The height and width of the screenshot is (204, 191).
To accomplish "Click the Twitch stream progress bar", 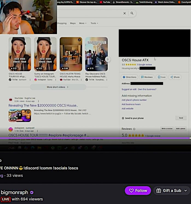I will click(x=95, y=138).
